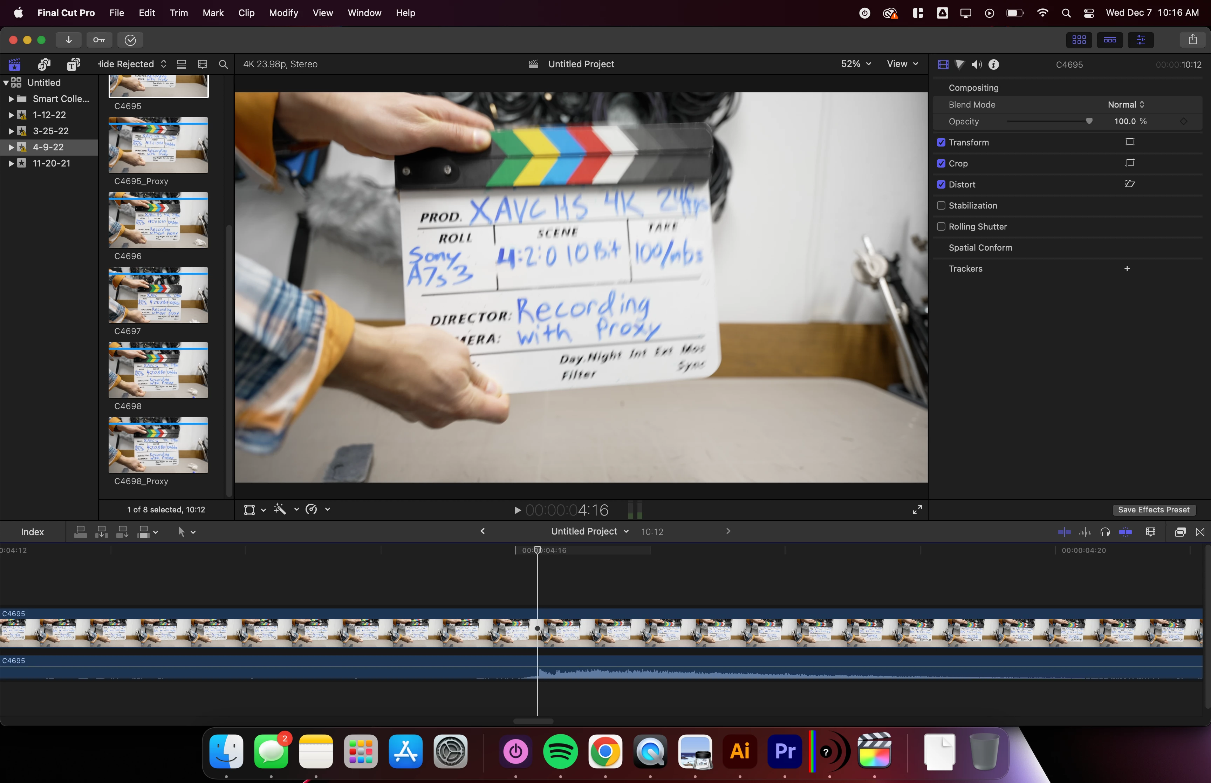Enable the Rolling Shutter checkbox
1211x783 pixels.
(x=941, y=227)
